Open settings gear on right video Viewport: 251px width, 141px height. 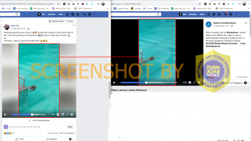[x=190, y=83]
